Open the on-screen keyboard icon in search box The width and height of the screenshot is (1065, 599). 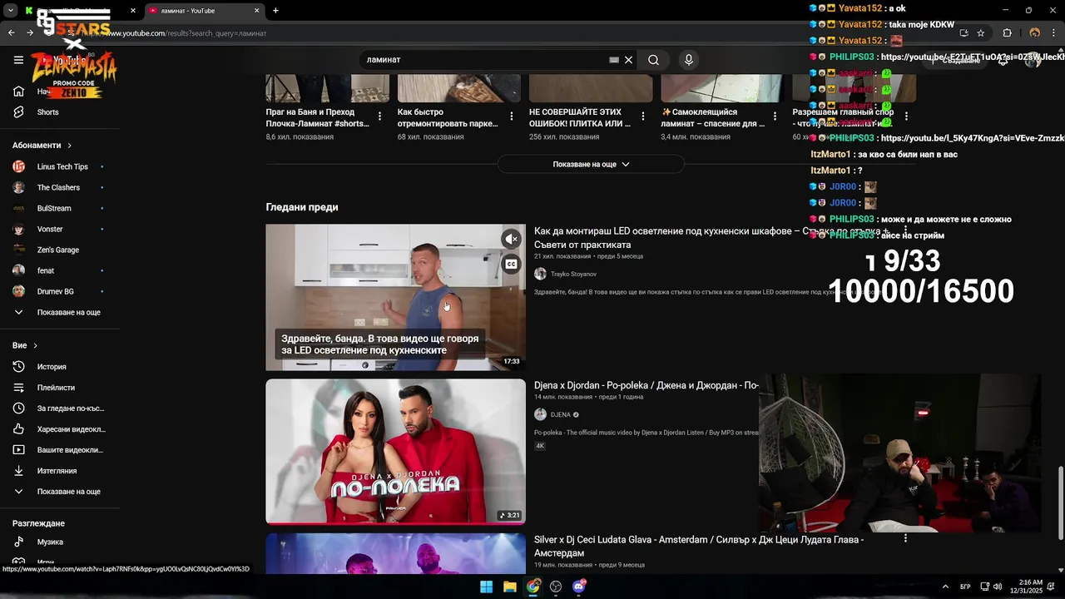pyautogui.click(x=614, y=60)
